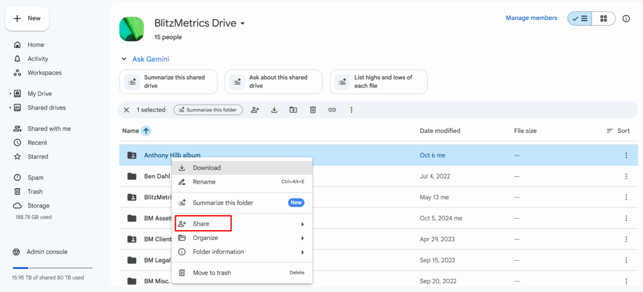Click the Summarize this shared drive suggestion card
This screenshot has width=643, height=292.
pos(168,81)
